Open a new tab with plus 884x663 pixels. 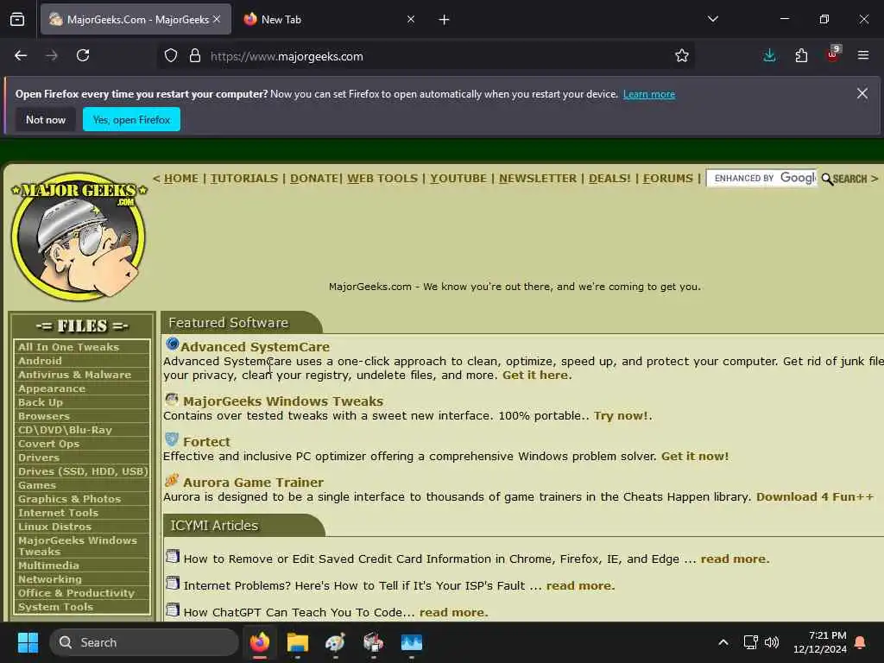444,20
